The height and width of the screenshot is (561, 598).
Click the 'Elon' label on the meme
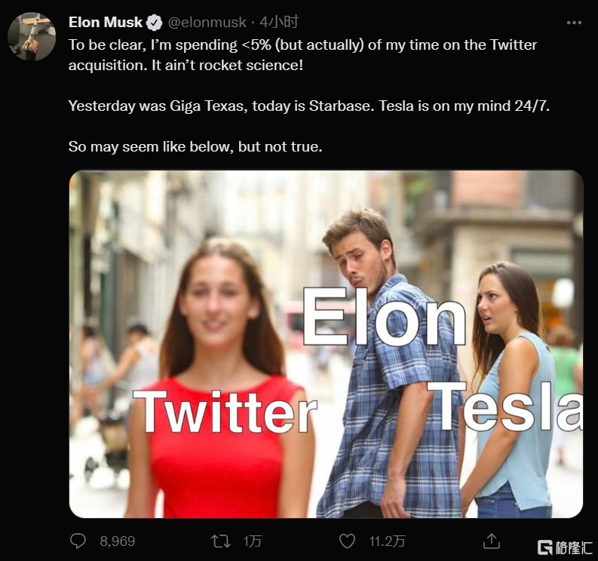(x=383, y=319)
